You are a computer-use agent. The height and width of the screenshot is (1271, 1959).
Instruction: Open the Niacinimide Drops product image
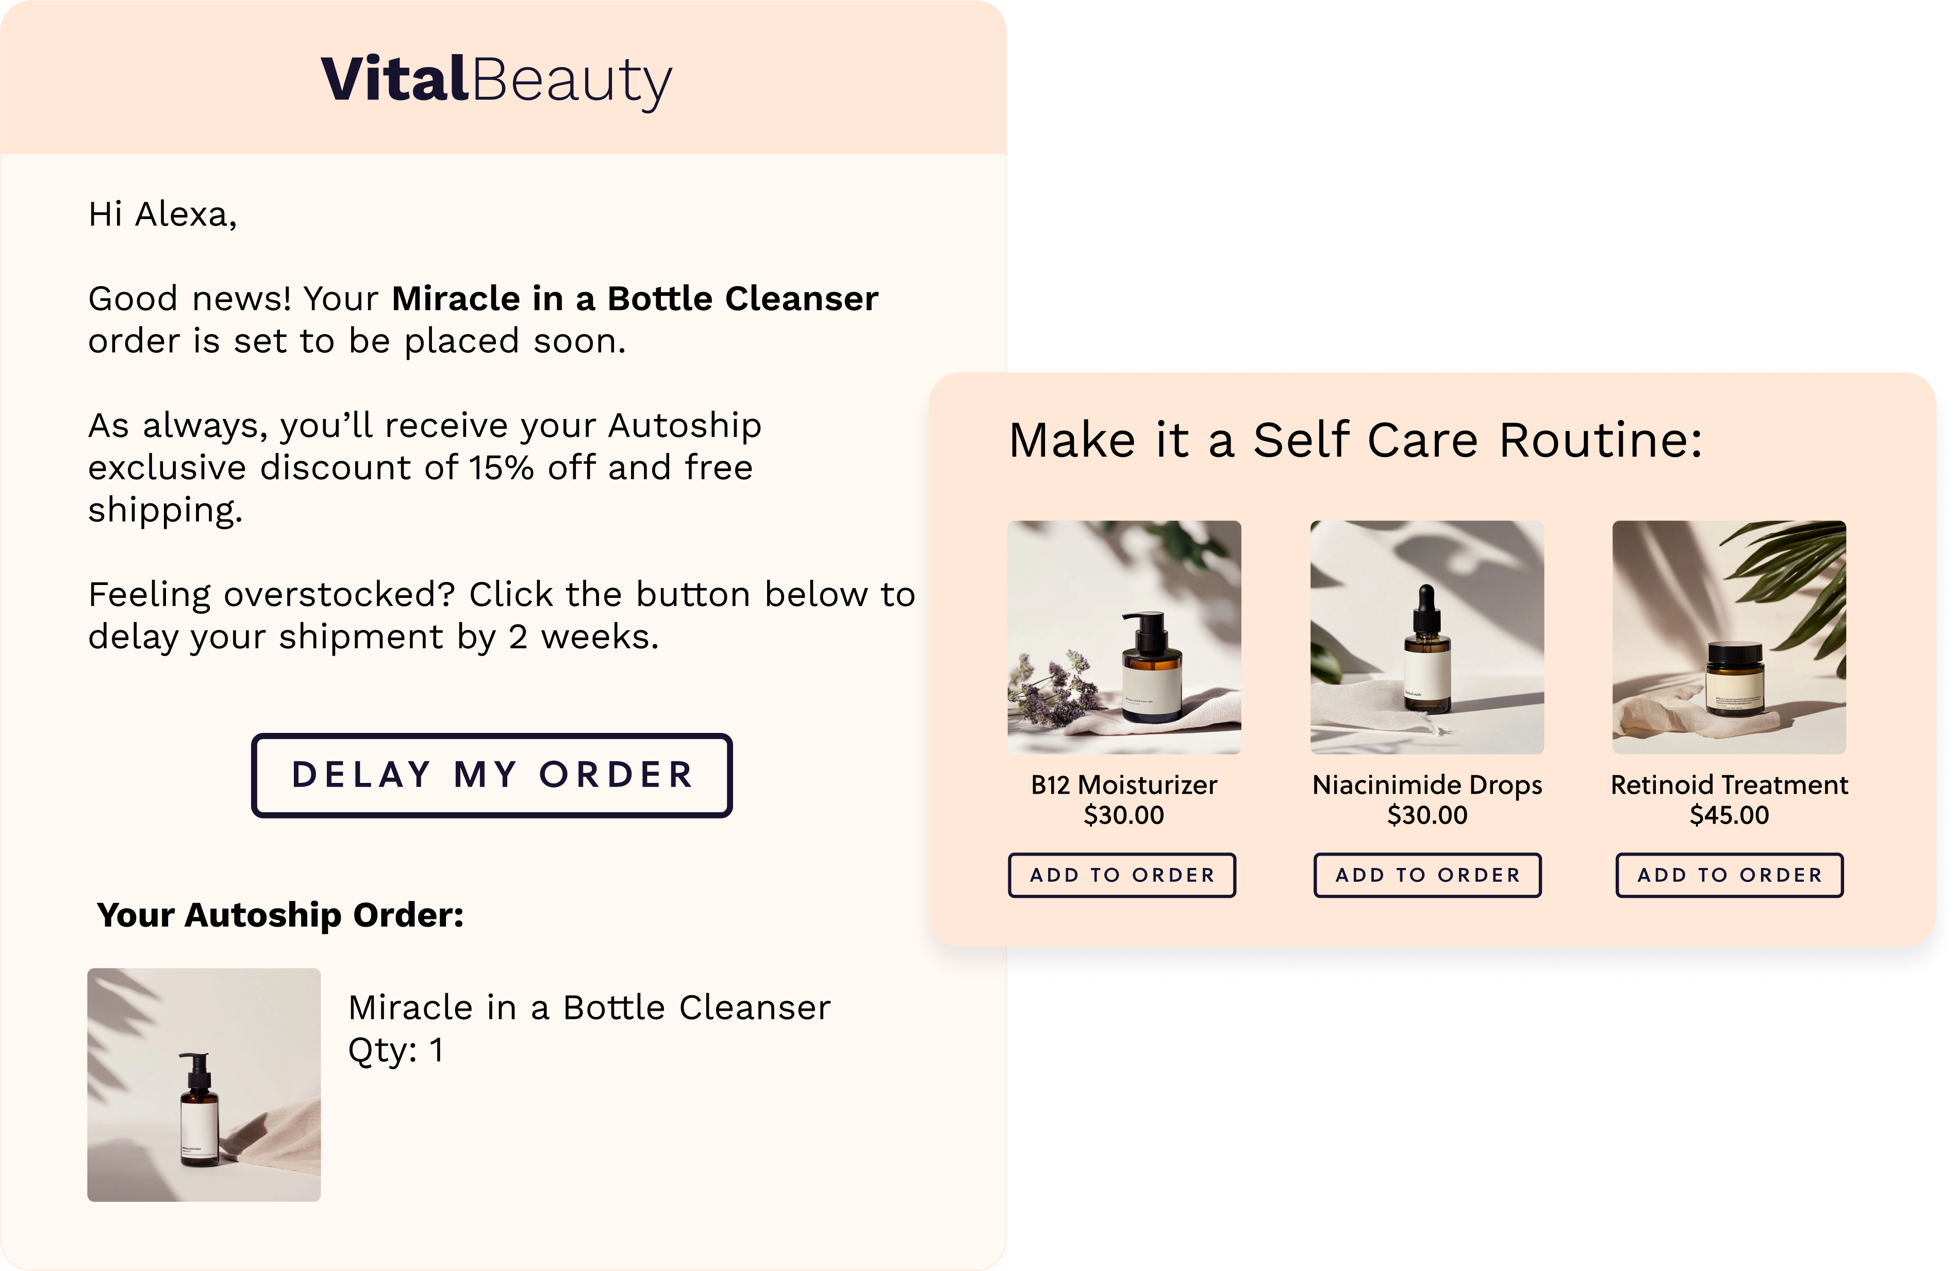tap(1427, 637)
